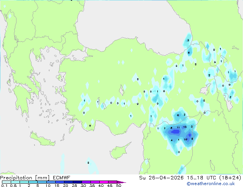Click the 10–15 mm legend color swatch

[51, 182]
